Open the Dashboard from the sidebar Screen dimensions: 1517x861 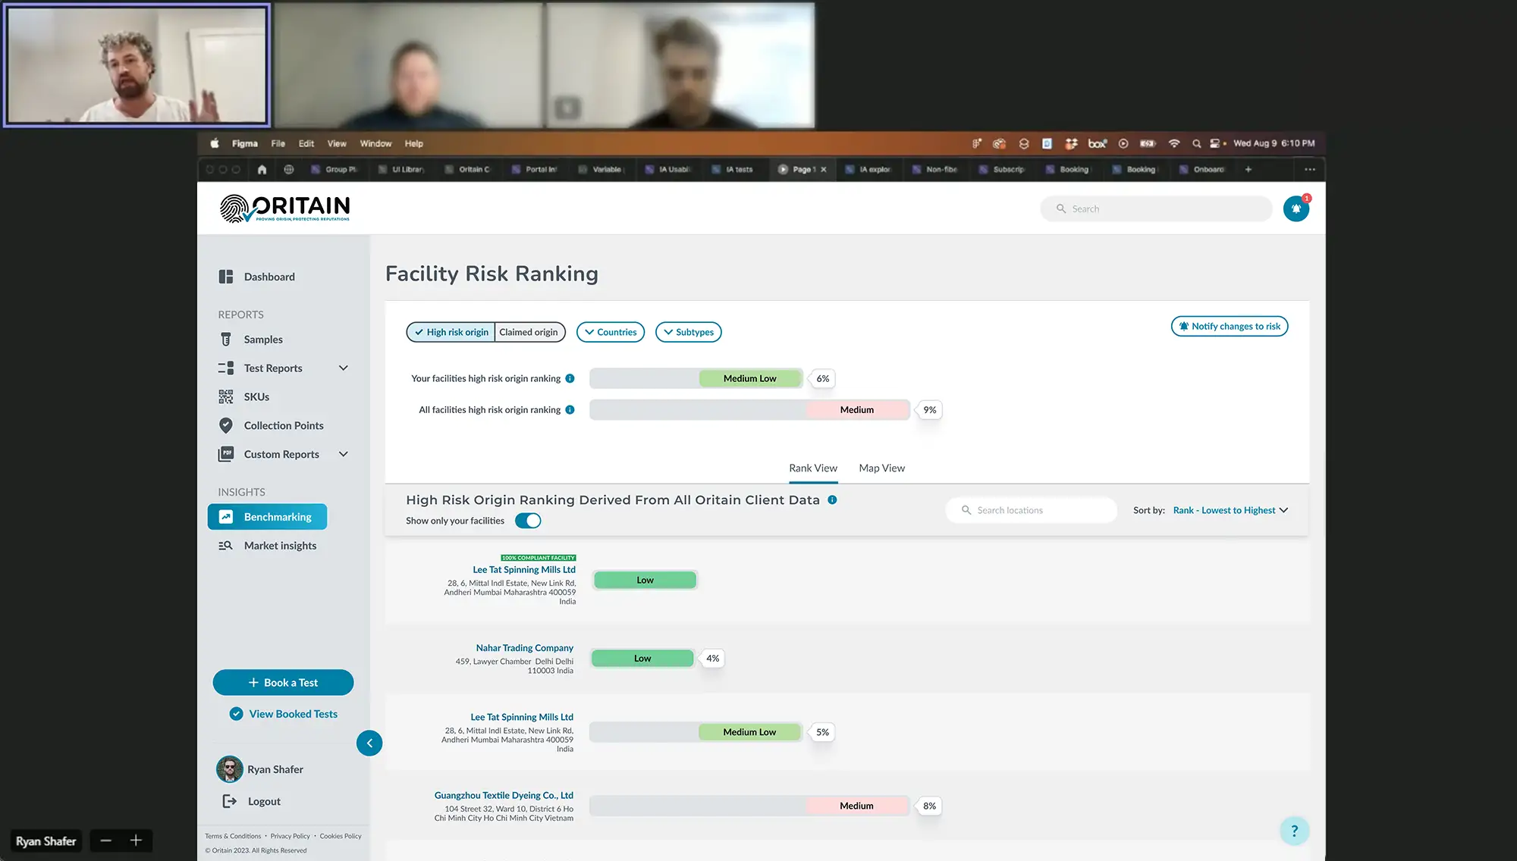pyautogui.click(x=271, y=276)
